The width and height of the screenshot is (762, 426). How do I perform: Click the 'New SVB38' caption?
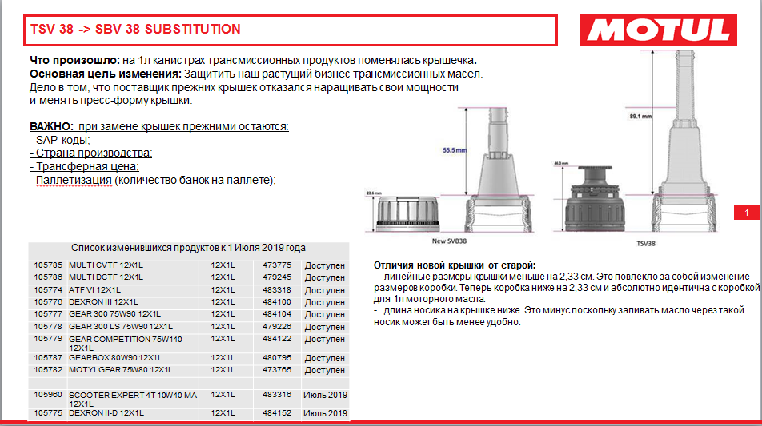[449, 241]
